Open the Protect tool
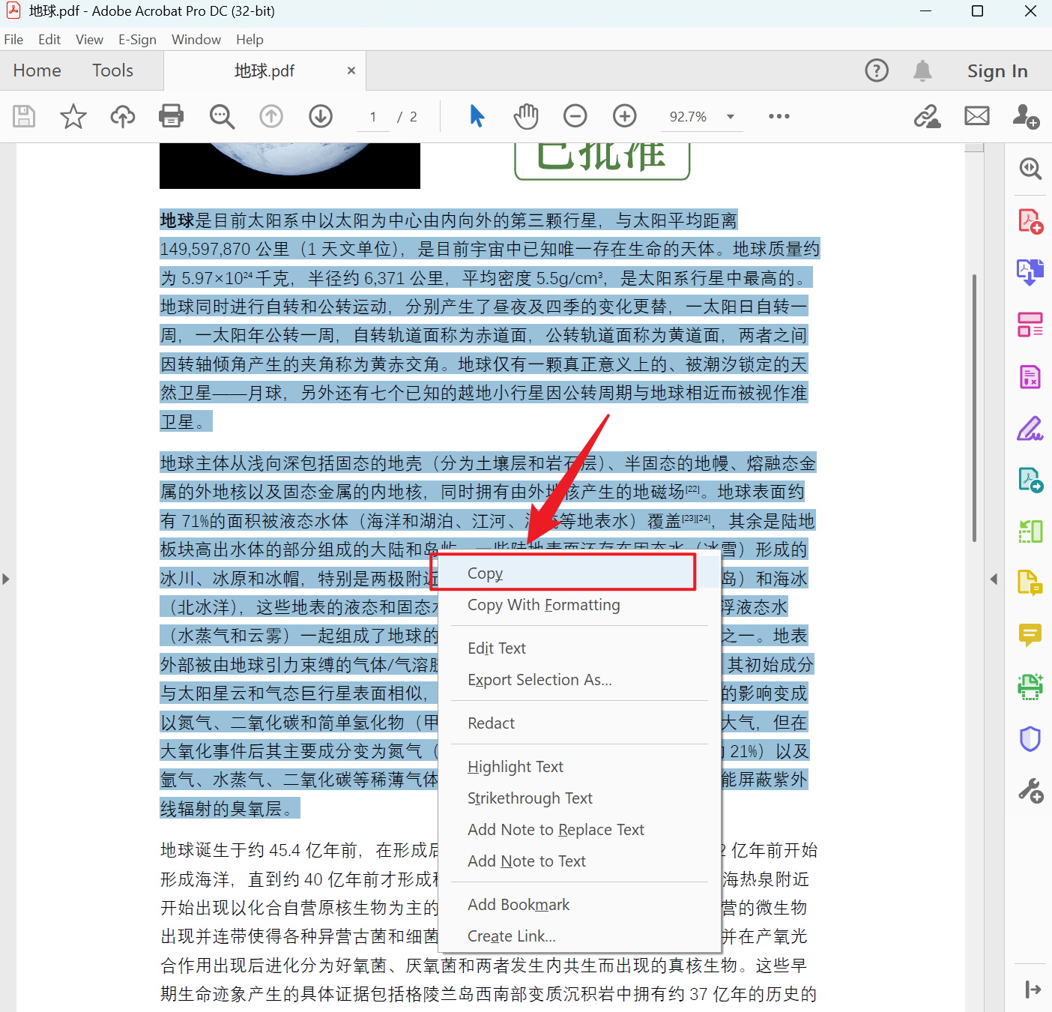The width and height of the screenshot is (1052, 1012). coord(1030,738)
